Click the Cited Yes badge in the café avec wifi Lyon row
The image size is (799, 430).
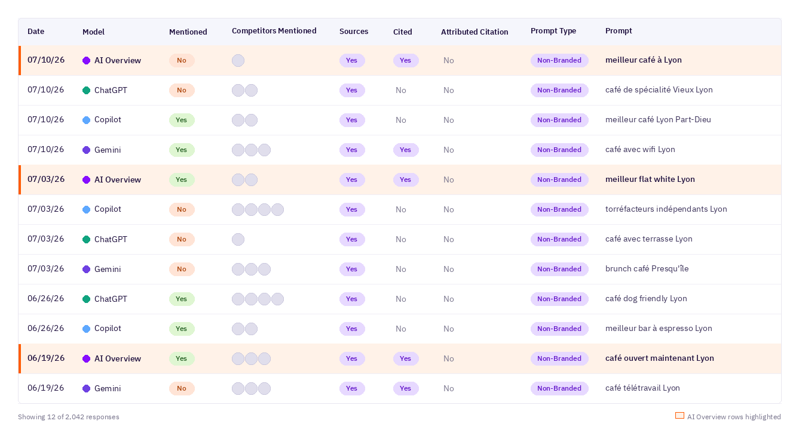(406, 150)
